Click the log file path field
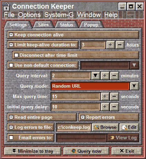Viewport: 146px width, 159px height. 74,127
